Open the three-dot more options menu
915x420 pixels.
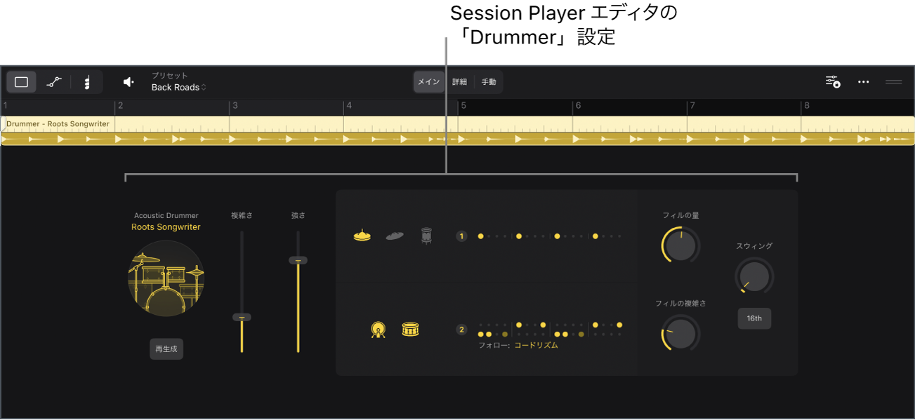pyautogui.click(x=864, y=82)
